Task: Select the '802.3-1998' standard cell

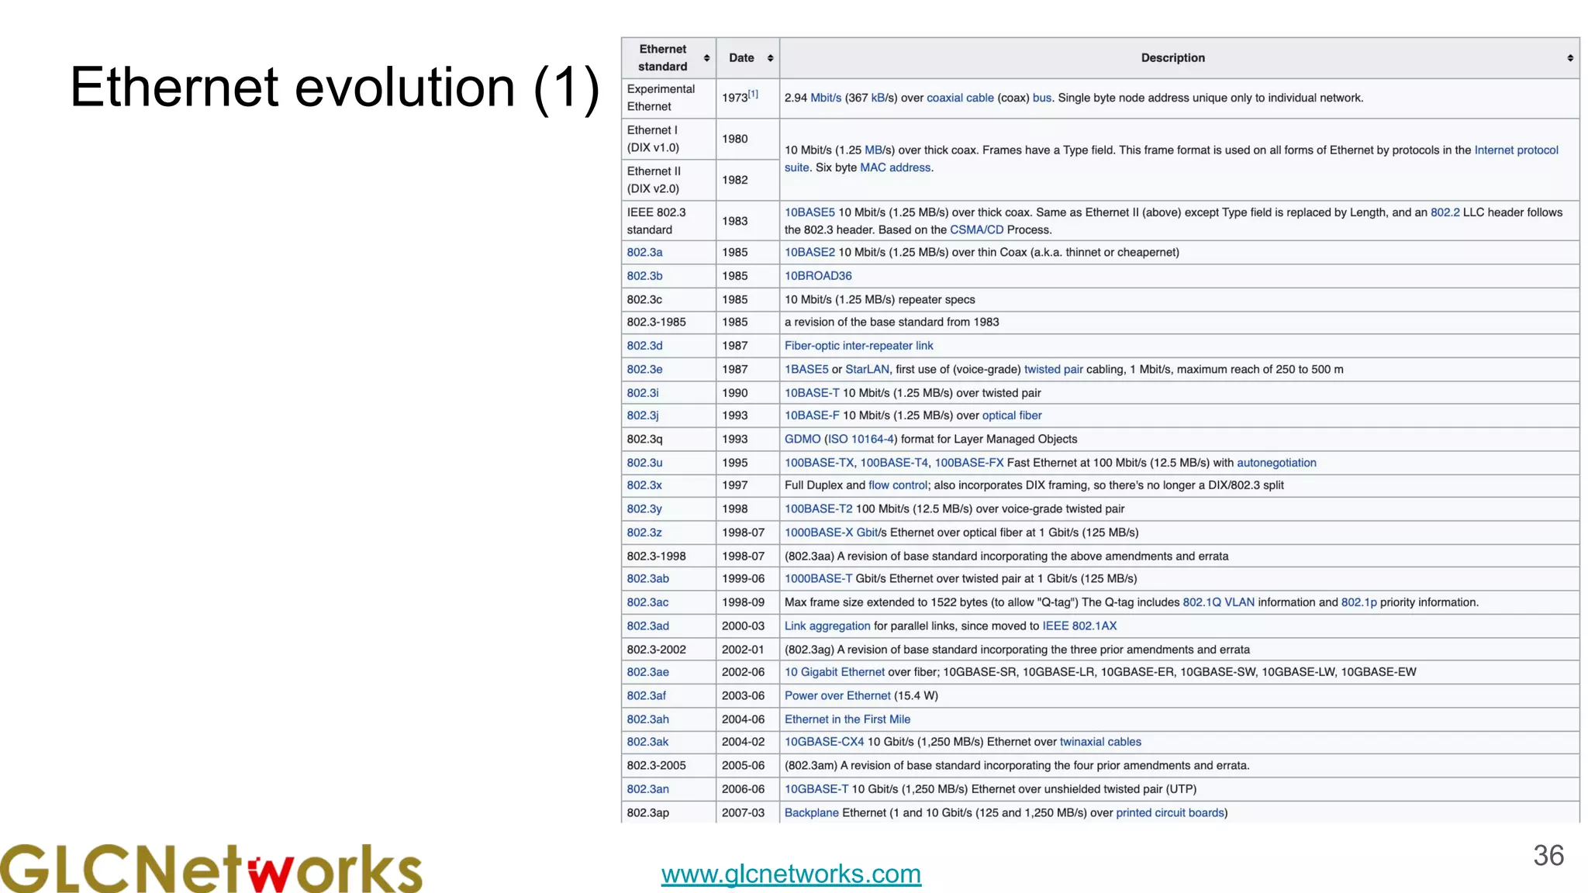Action: click(x=668, y=556)
